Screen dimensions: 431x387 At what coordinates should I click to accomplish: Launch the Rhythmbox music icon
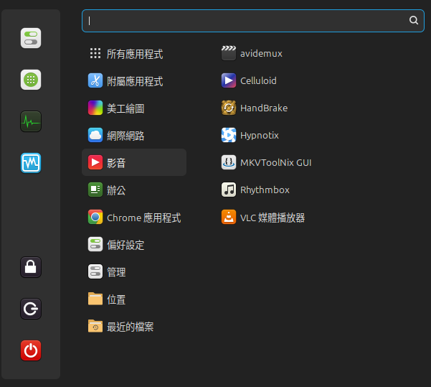(229, 190)
